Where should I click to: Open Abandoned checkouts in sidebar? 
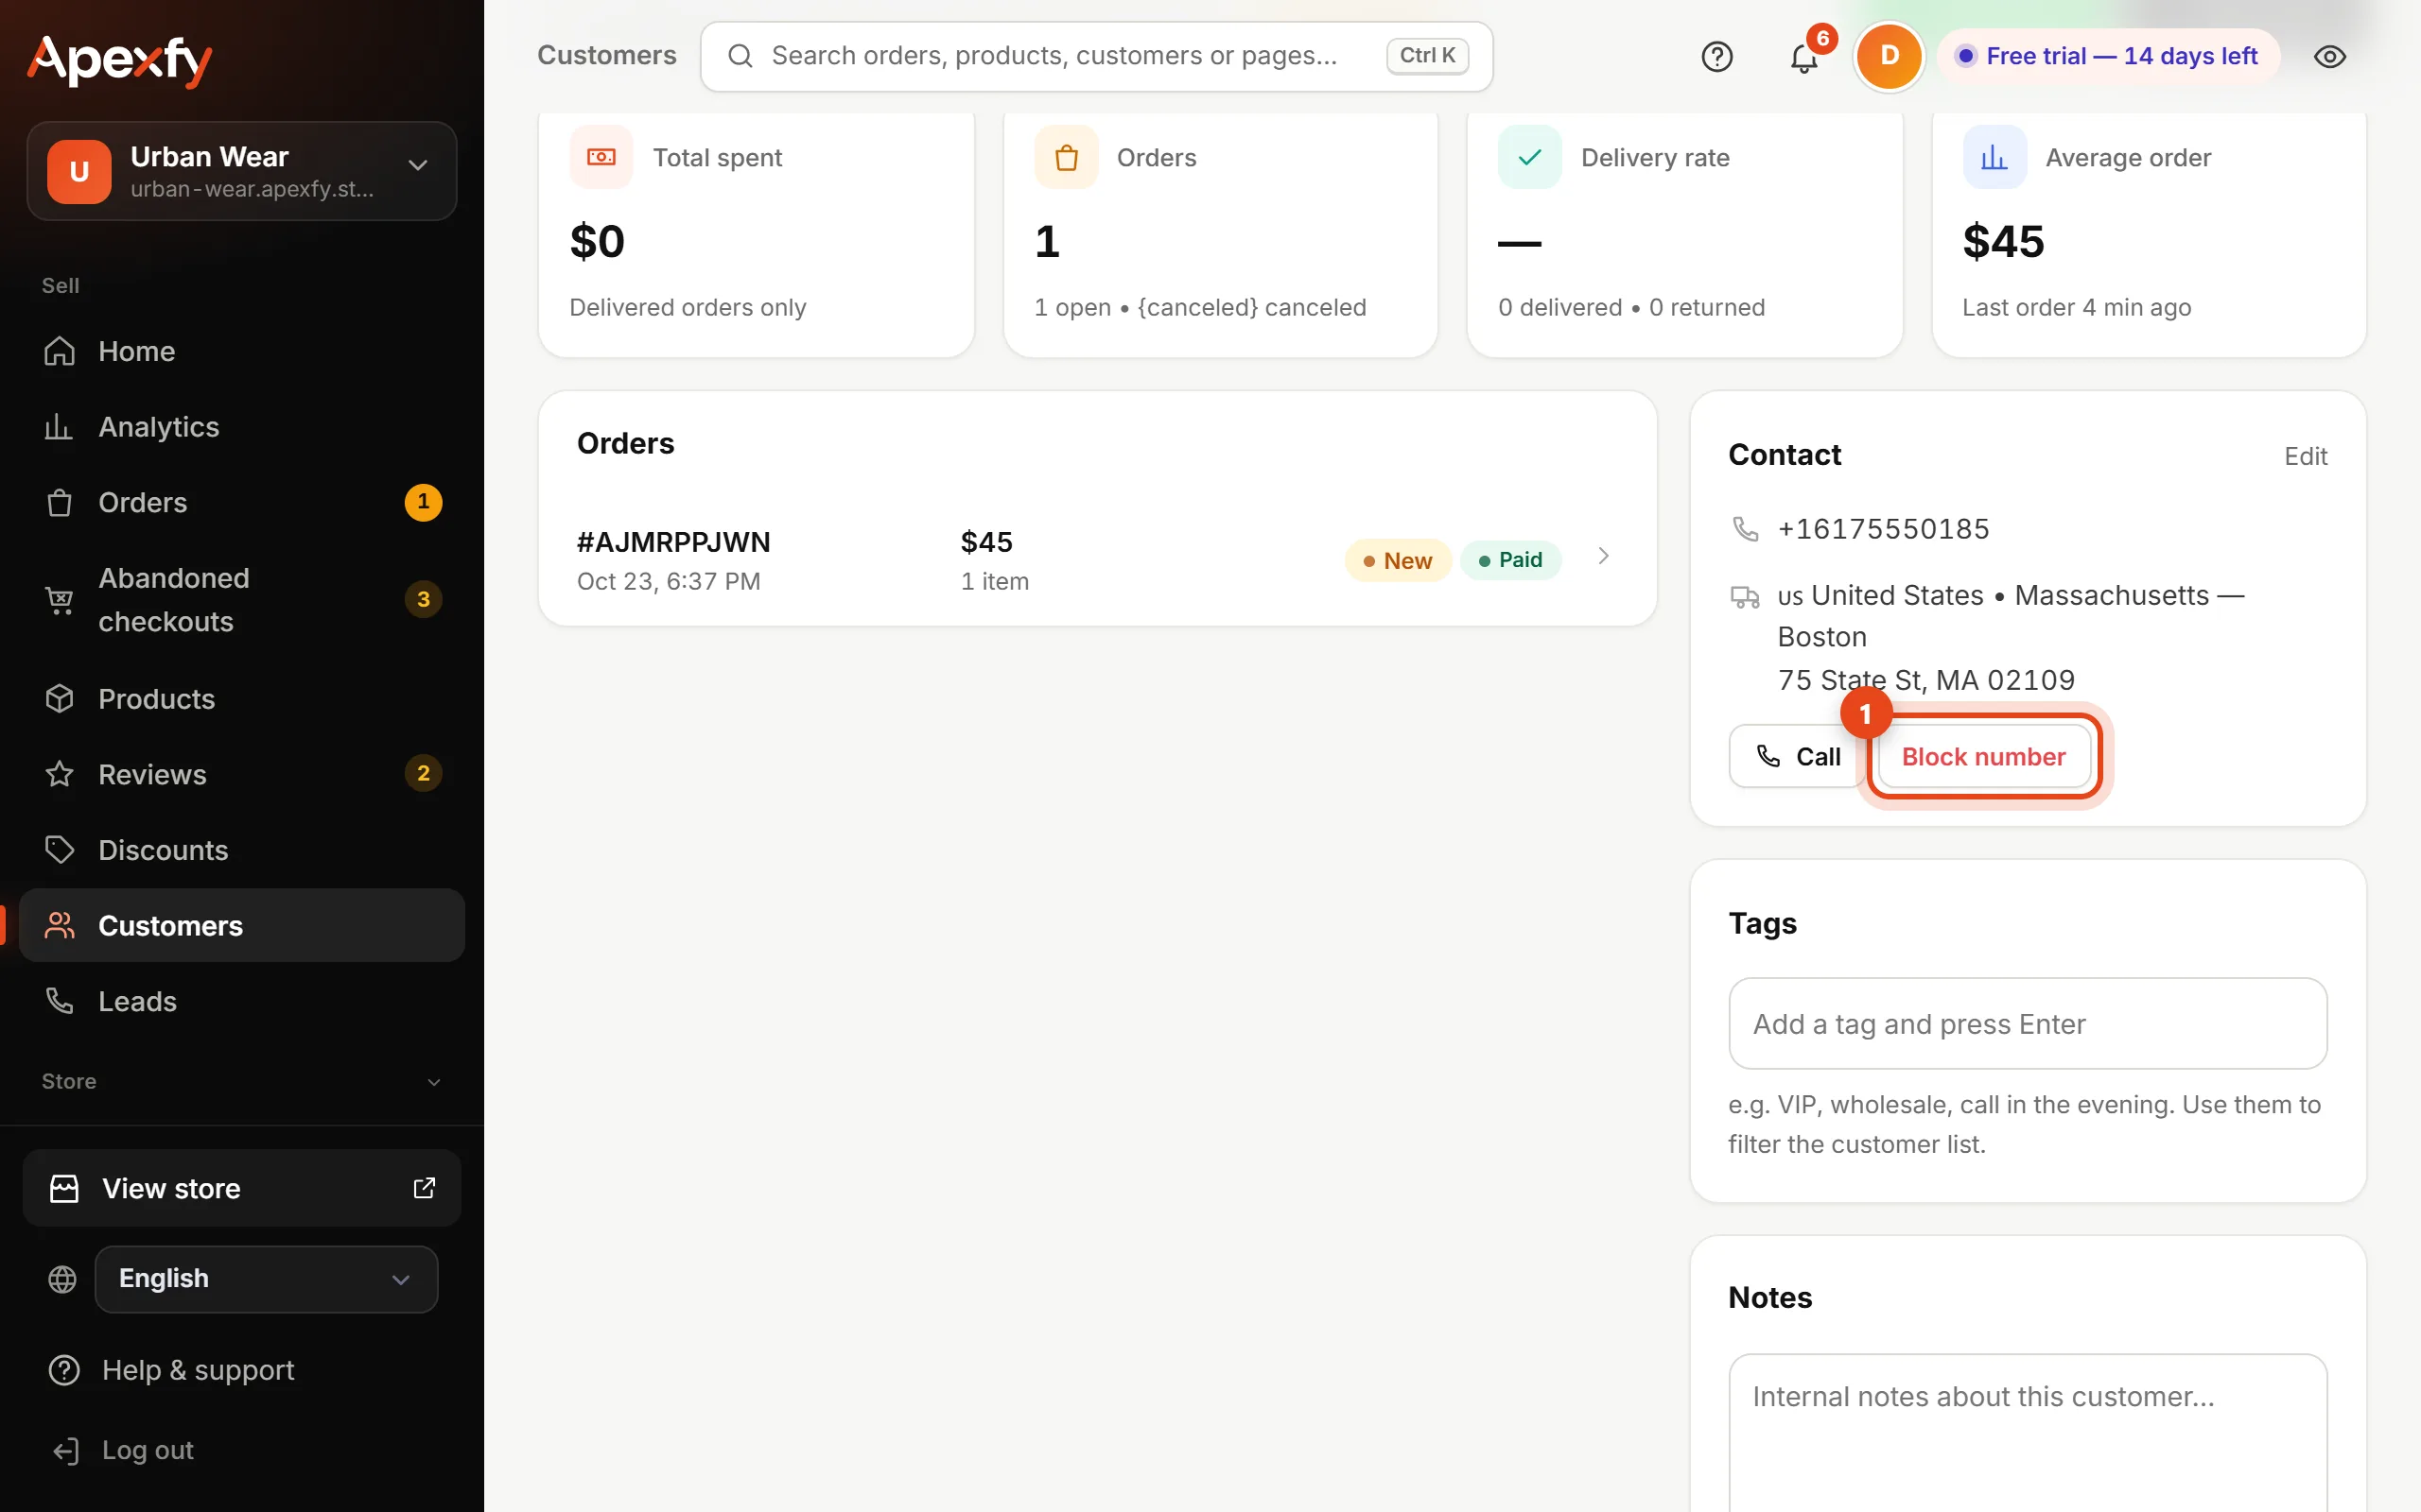tap(242, 599)
